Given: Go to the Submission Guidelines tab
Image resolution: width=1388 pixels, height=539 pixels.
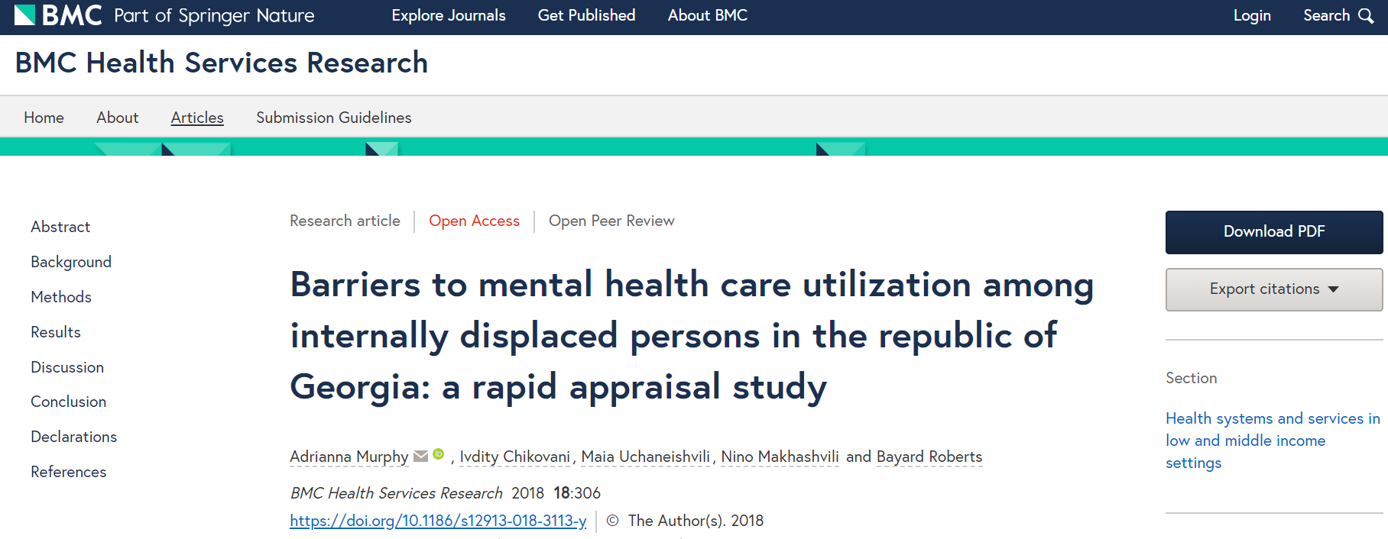Looking at the screenshot, I should pyautogui.click(x=333, y=118).
